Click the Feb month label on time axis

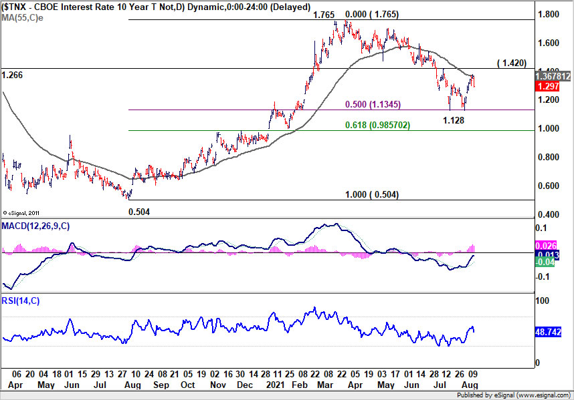(x=299, y=385)
